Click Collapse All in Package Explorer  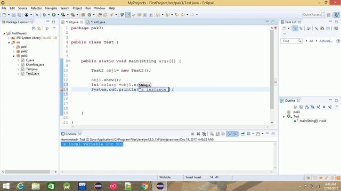[x=34, y=28]
